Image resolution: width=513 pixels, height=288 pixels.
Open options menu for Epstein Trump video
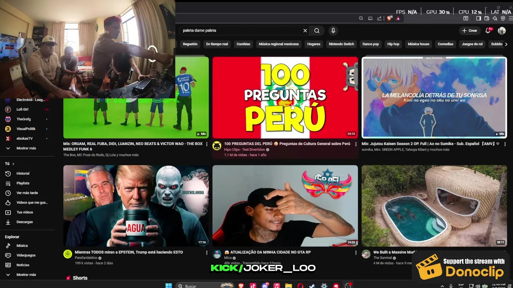[x=207, y=253]
